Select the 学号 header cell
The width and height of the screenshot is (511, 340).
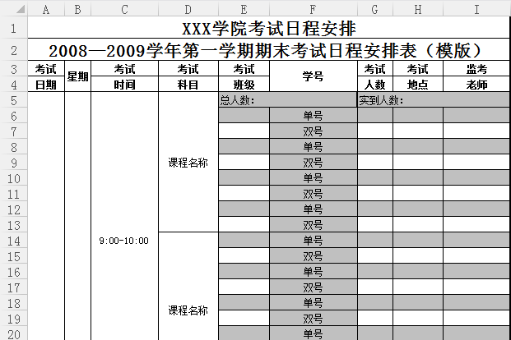click(312, 76)
